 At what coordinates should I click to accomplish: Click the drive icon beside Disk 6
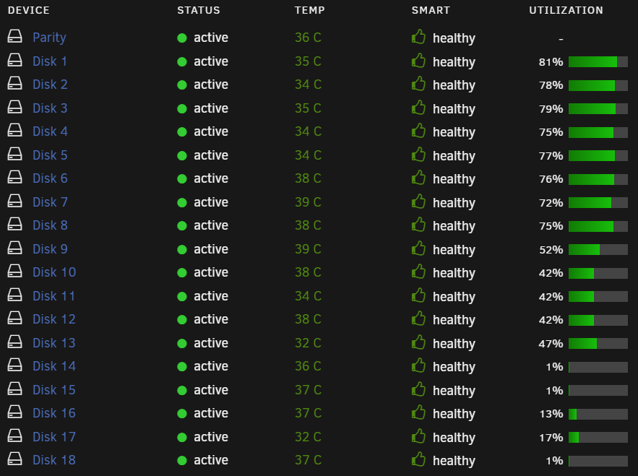(x=15, y=177)
